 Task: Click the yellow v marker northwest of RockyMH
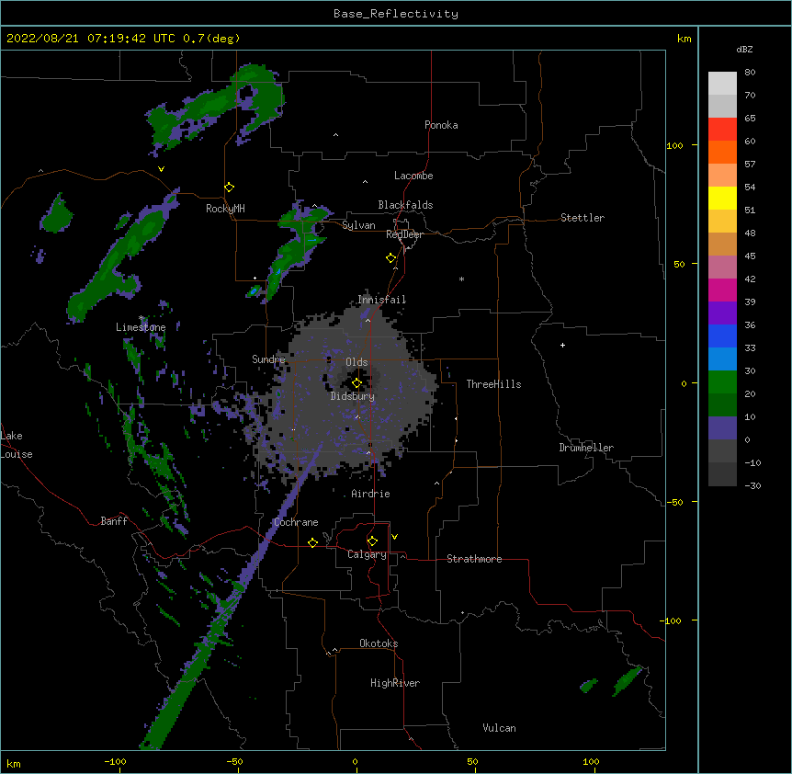point(161,169)
